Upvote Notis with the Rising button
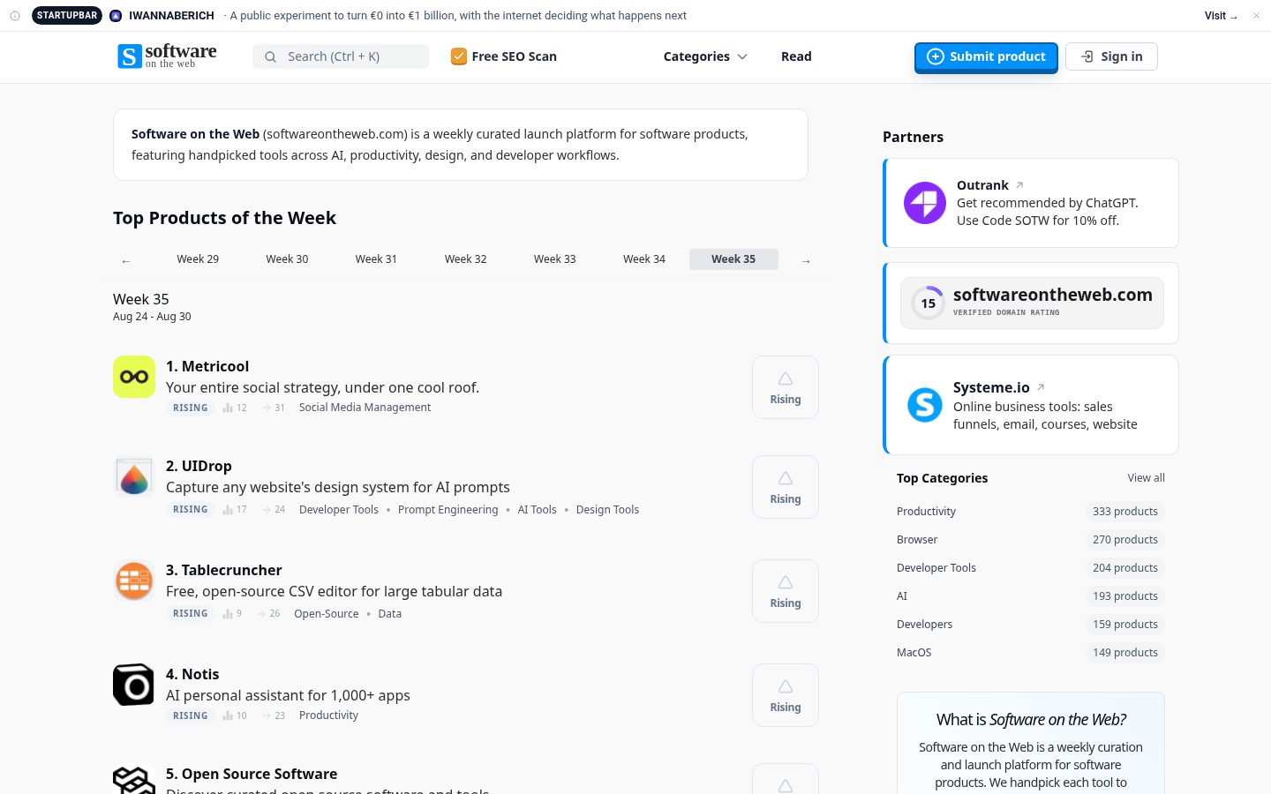The height and width of the screenshot is (794, 1271). click(x=786, y=695)
